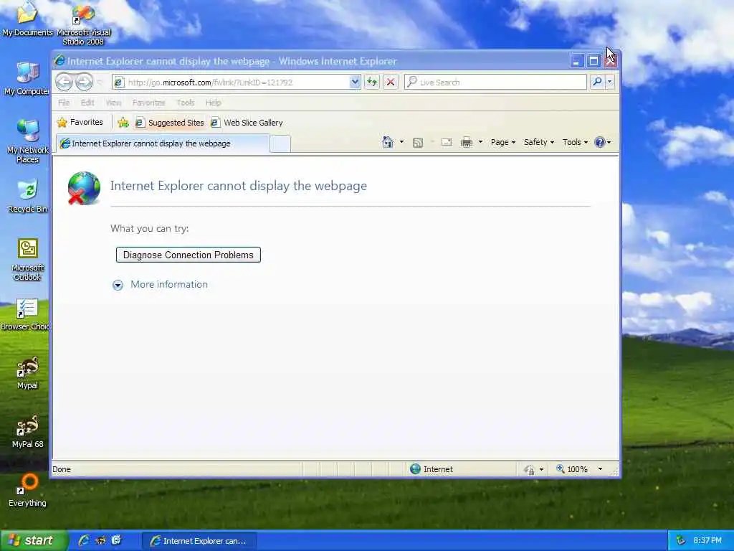
Task: Open the search provider dropdown arrow
Action: [x=609, y=82]
